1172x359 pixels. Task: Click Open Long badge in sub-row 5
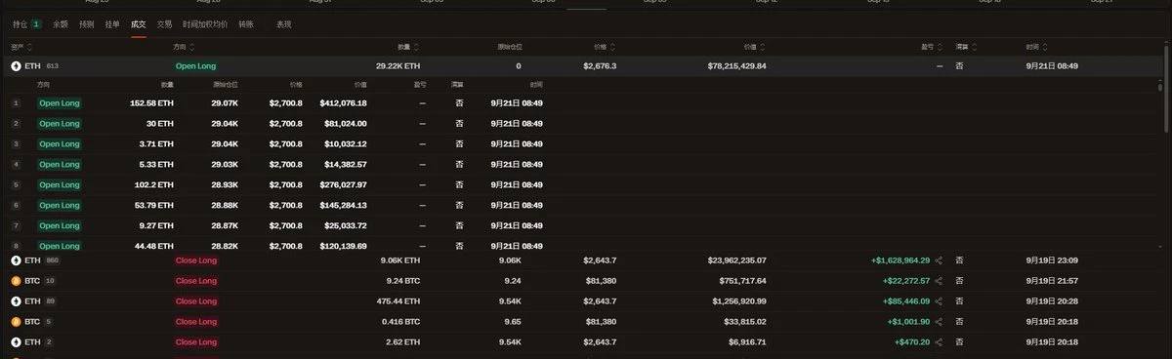pyautogui.click(x=60, y=184)
